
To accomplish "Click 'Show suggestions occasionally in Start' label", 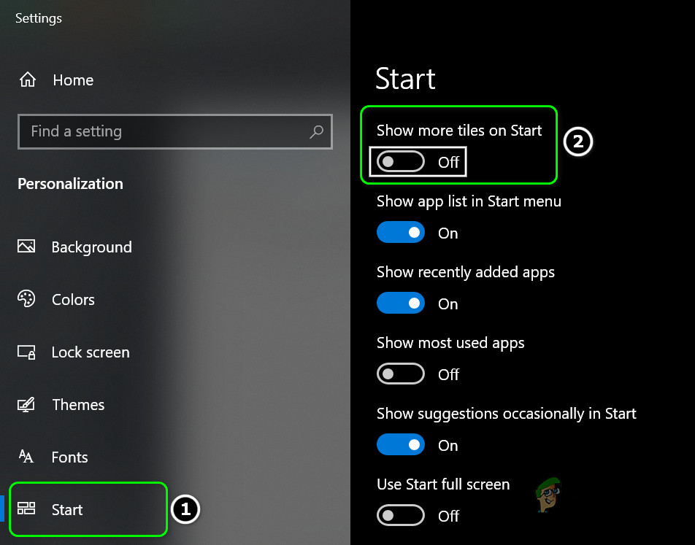I will click(506, 414).
